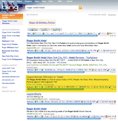Open related search Roger Smith Photography
Screen dimensions: 118x121
pos(12,59)
